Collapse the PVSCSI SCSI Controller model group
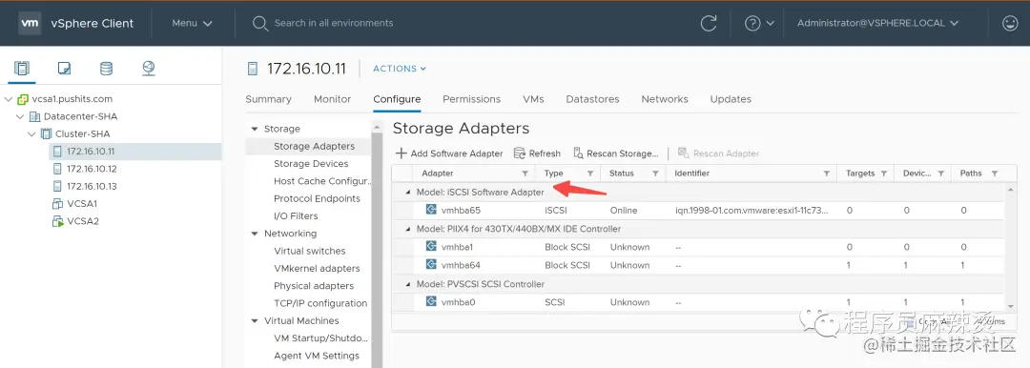This screenshot has width=1030, height=368. click(x=408, y=284)
